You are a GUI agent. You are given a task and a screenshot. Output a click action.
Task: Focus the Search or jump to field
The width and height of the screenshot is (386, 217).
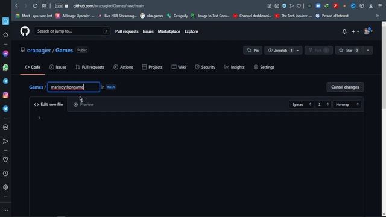click(x=72, y=31)
